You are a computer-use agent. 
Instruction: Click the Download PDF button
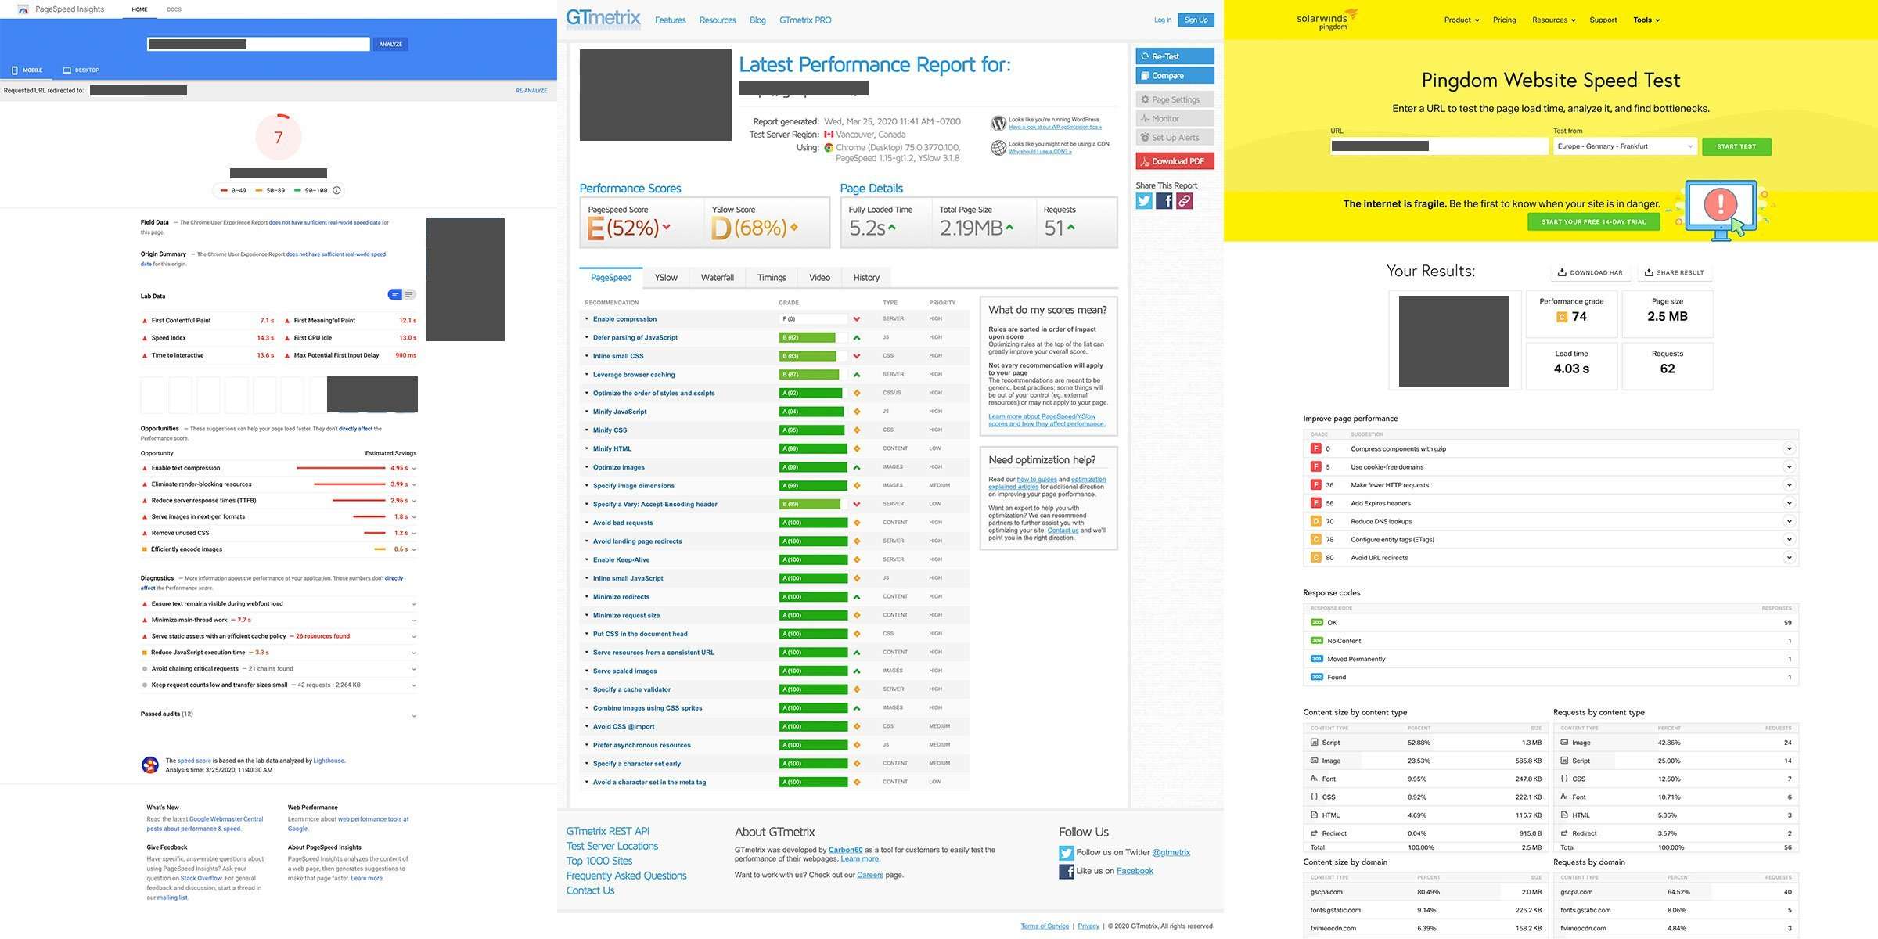click(1175, 161)
